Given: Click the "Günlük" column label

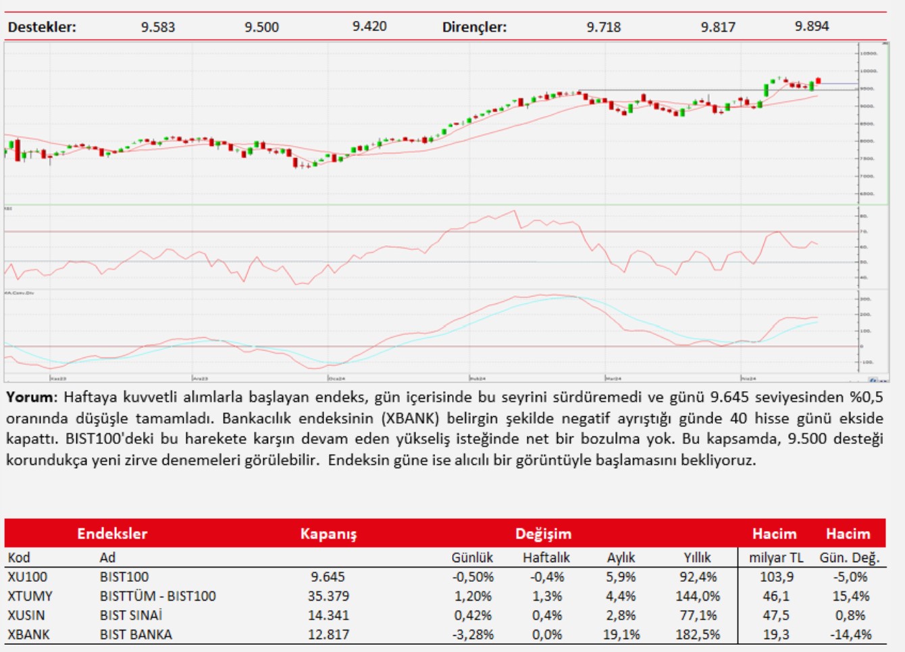Looking at the screenshot, I should (472, 557).
